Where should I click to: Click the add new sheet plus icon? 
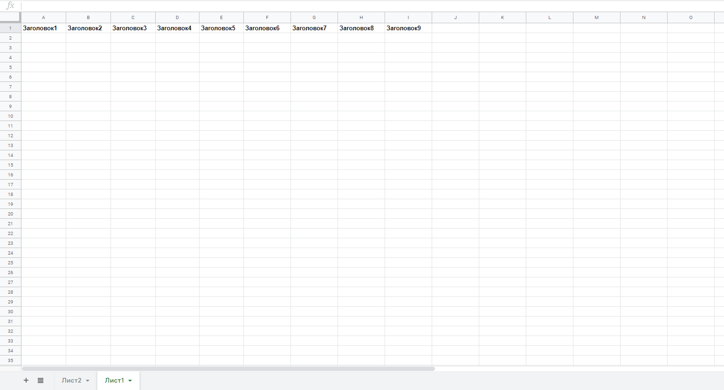click(x=26, y=380)
